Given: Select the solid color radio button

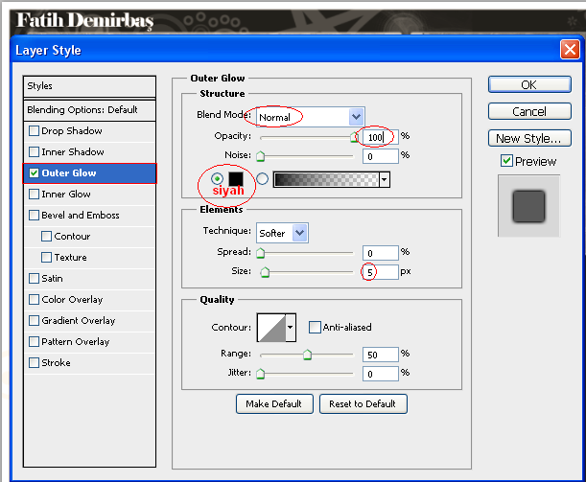Looking at the screenshot, I should pyautogui.click(x=217, y=179).
